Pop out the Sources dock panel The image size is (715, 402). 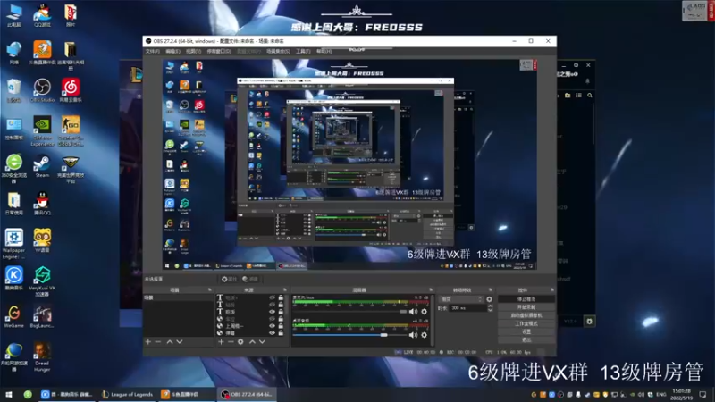coord(285,289)
